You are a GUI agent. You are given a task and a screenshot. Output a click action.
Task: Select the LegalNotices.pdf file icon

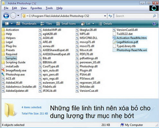pyautogui.click(x=114, y=42)
